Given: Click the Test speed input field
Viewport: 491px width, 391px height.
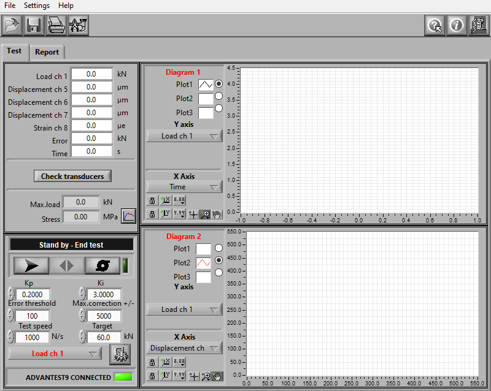Looking at the screenshot, I should 32,337.
